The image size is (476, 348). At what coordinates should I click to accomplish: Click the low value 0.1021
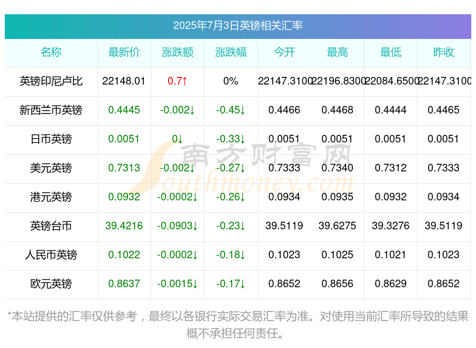(391, 255)
